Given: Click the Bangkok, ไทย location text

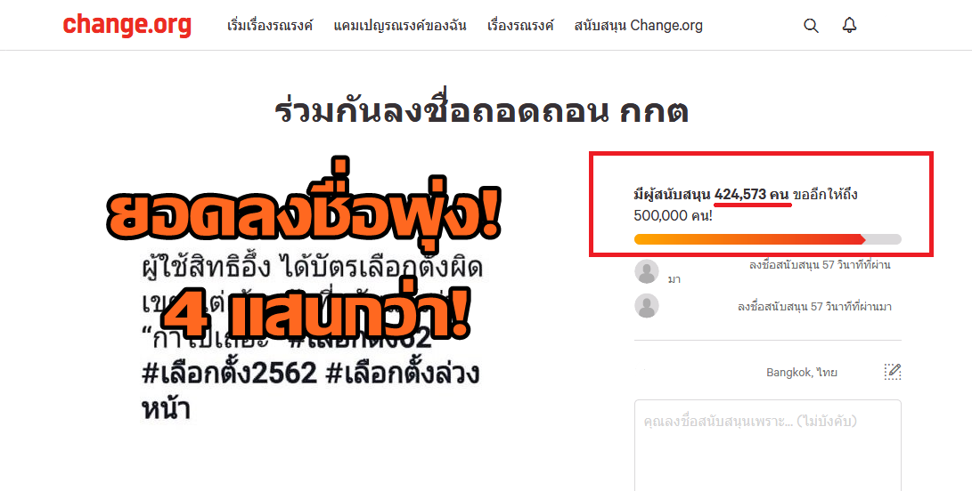Looking at the screenshot, I should (x=802, y=372).
